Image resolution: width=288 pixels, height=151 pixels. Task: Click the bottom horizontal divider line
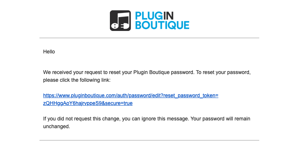(x=149, y=140)
